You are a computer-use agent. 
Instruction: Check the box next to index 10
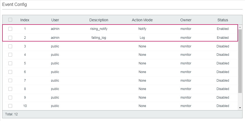pyautogui.click(x=10, y=106)
